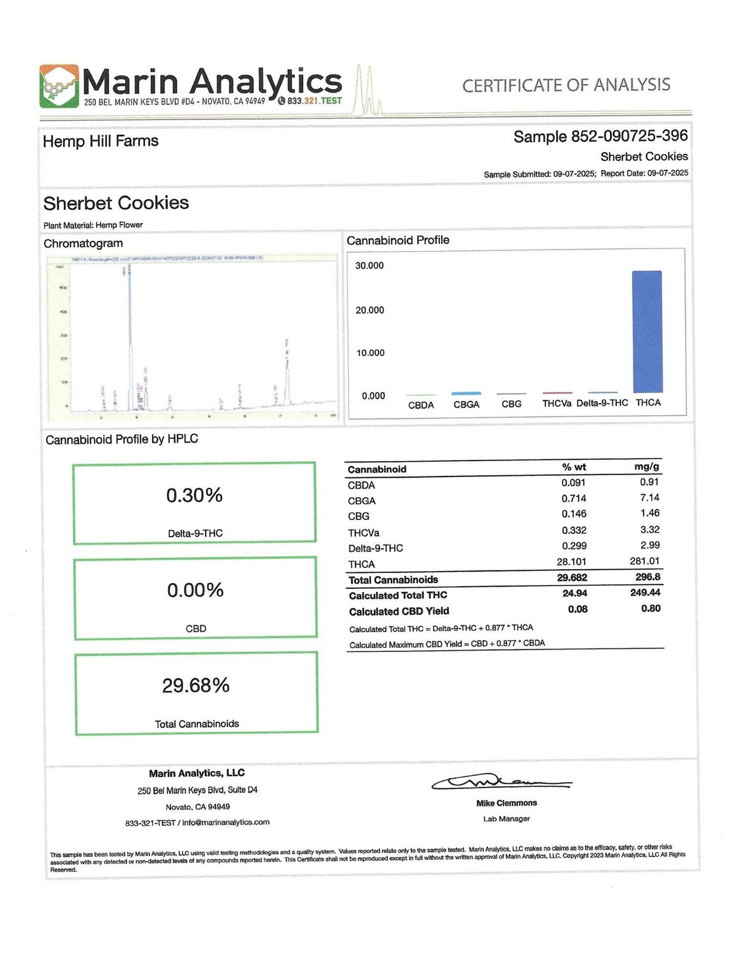Select the THCA 28.101 % wt value
The height and width of the screenshot is (958, 740).
click(571, 561)
